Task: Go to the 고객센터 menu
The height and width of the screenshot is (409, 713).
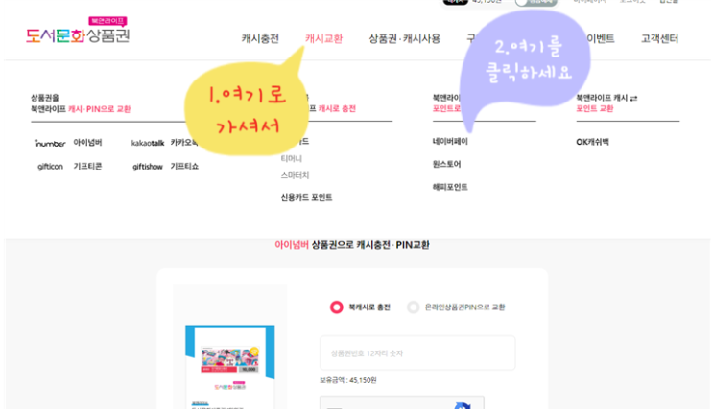Action: [x=660, y=38]
